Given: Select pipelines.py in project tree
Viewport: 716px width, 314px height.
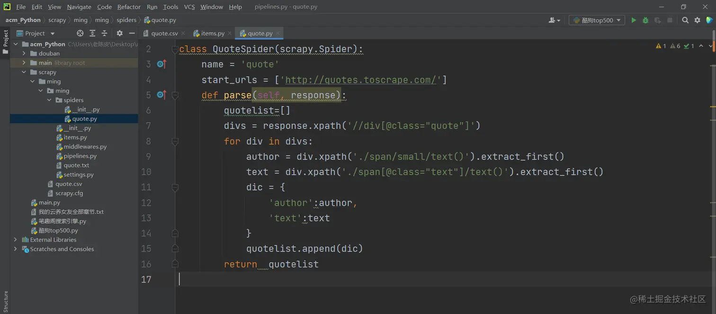Looking at the screenshot, I should coord(80,156).
